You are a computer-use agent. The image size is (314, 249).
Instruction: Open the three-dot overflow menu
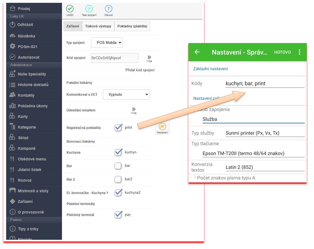pos(299,52)
